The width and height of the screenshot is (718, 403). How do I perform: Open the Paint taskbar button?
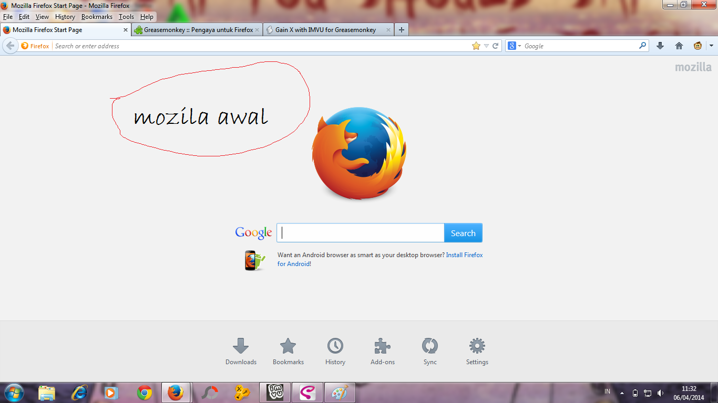pyautogui.click(x=341, y=393)
